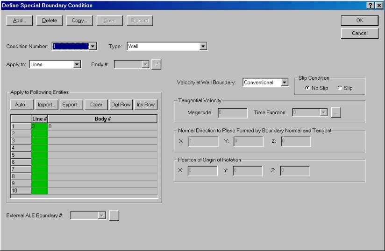Viewport: 385px width, 251px height.
Task: Click the Add... button
Action: tap(19, 21)
